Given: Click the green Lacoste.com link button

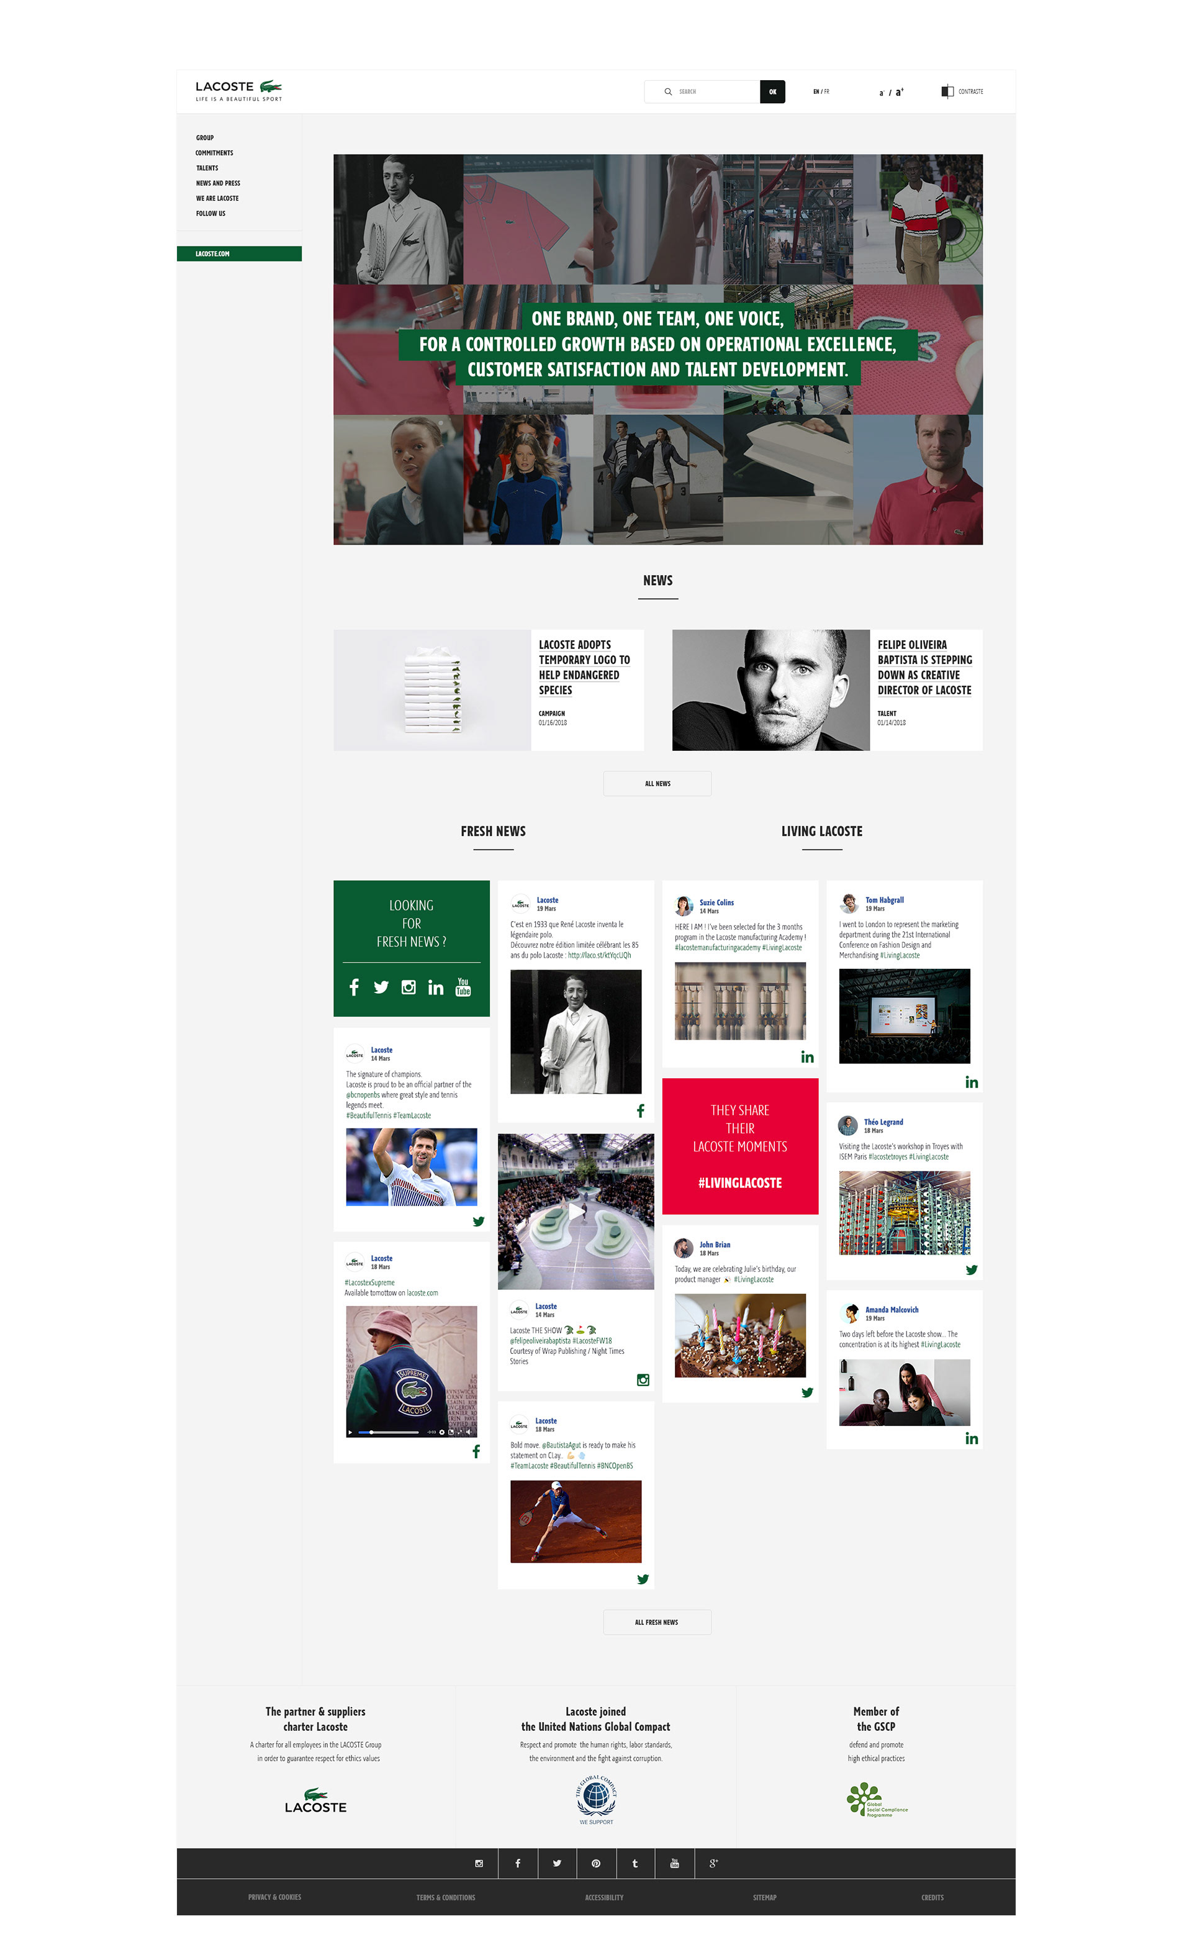Looking at the screenshot, I should click(x=240, y=253).
